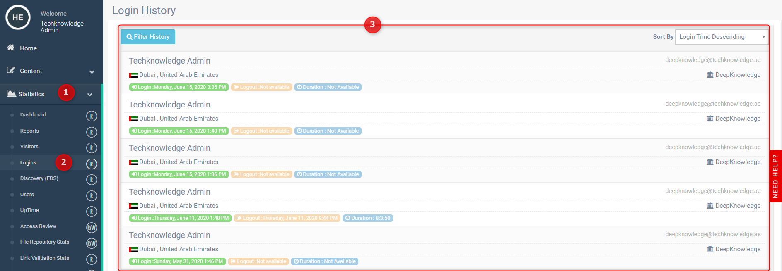Click the R badge next to Discovery (EDS)
This screenshot has height=271, width=782.
coord(92,180)
